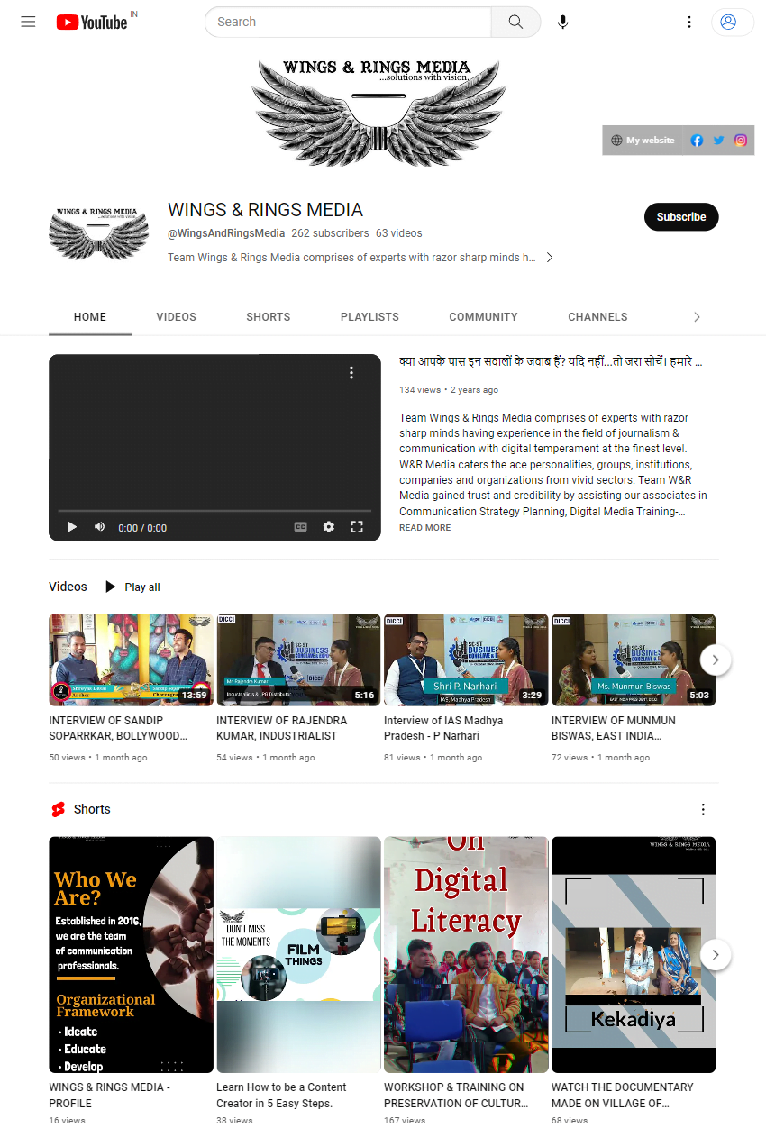
Task: Open 'Who We Are?' profile short
Action: (131, 955)
